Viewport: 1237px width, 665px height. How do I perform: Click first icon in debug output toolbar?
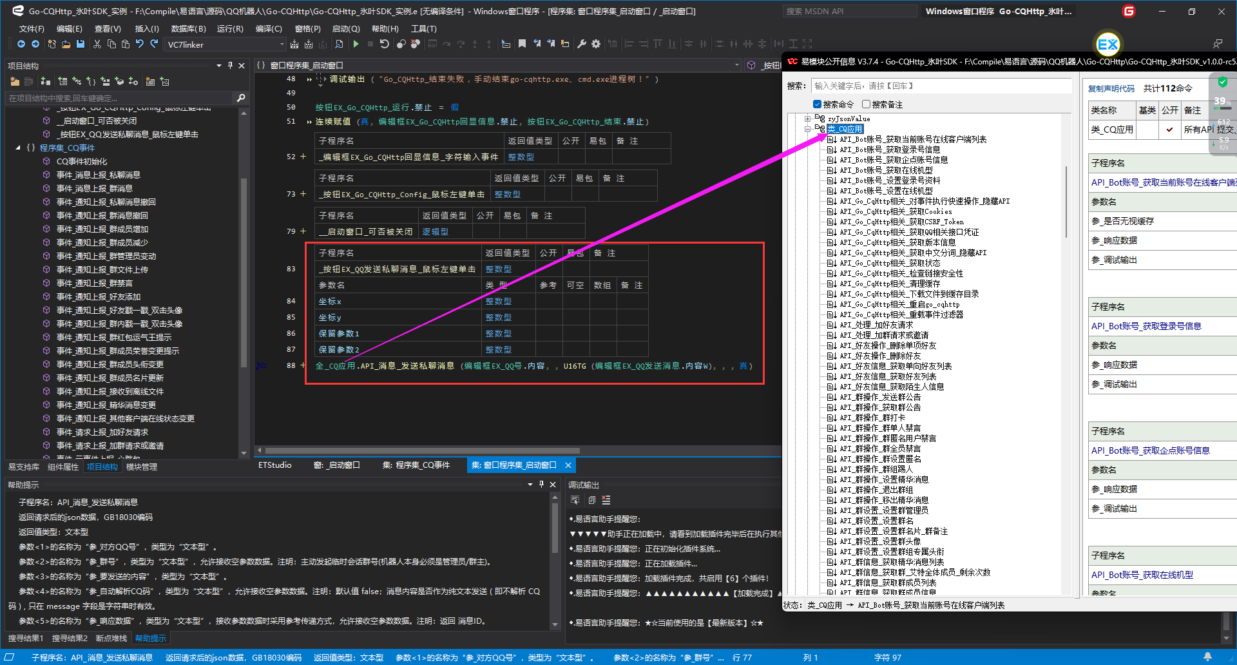pos(575,500)
